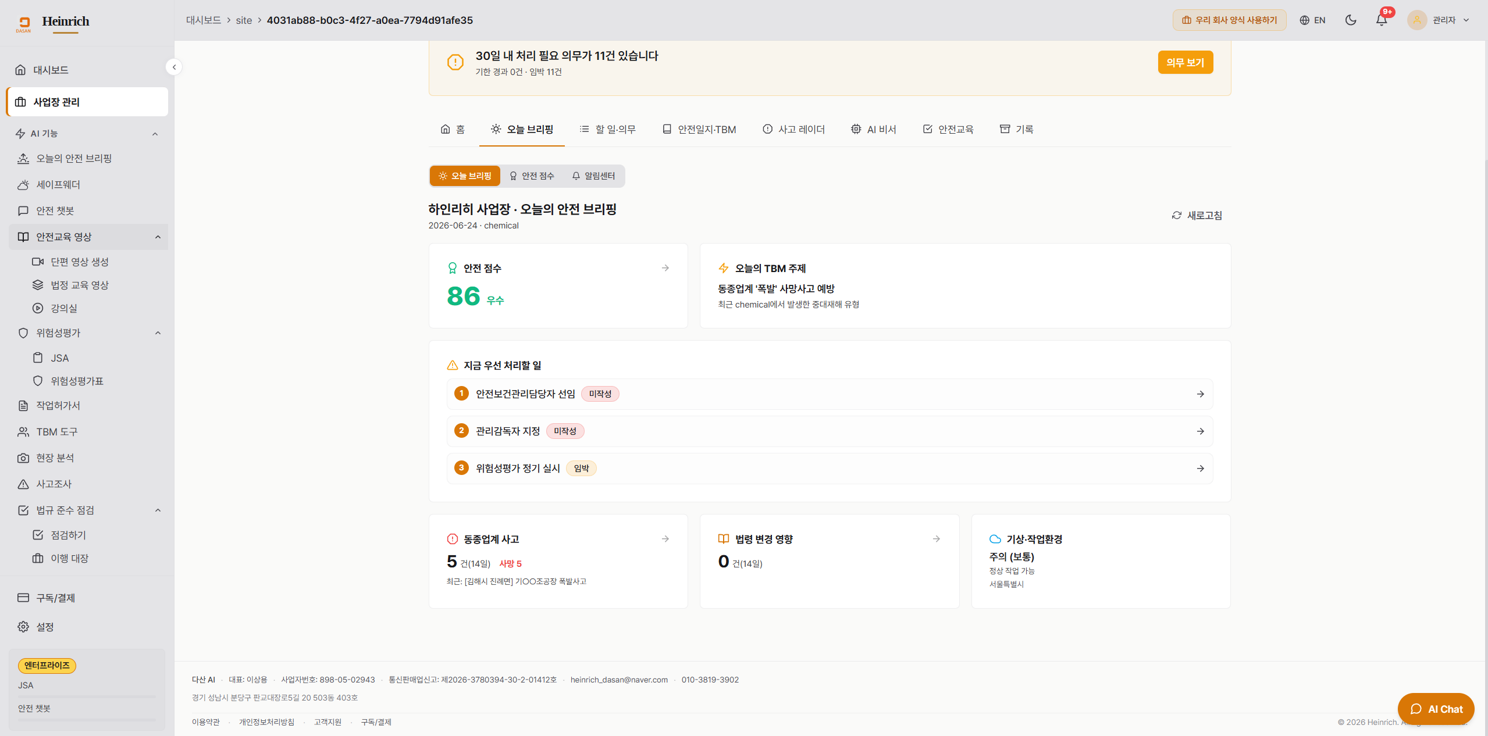Open 사고조사 sidebar item
The height and width of the screenshot is (736, 1488).
(87, 484)
